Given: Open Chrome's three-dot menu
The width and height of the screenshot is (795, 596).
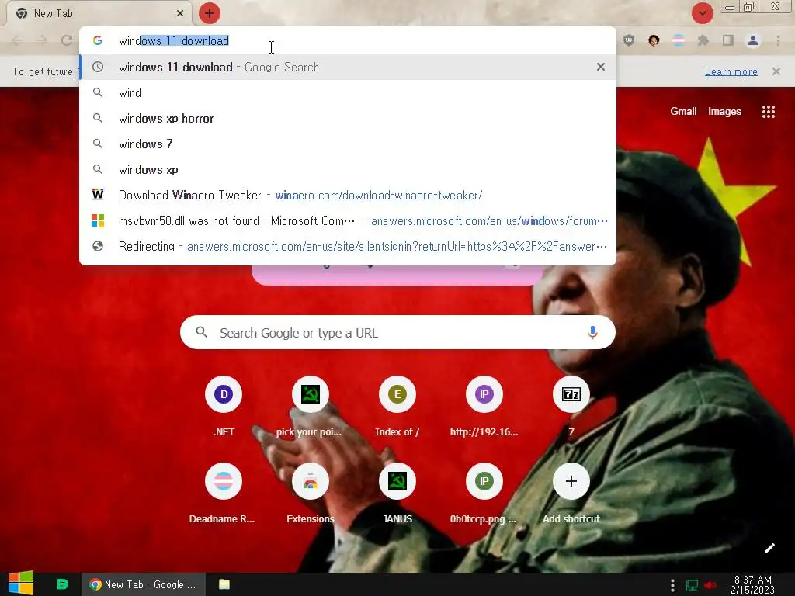Looking at the screenshot, I should click(778, 40).
